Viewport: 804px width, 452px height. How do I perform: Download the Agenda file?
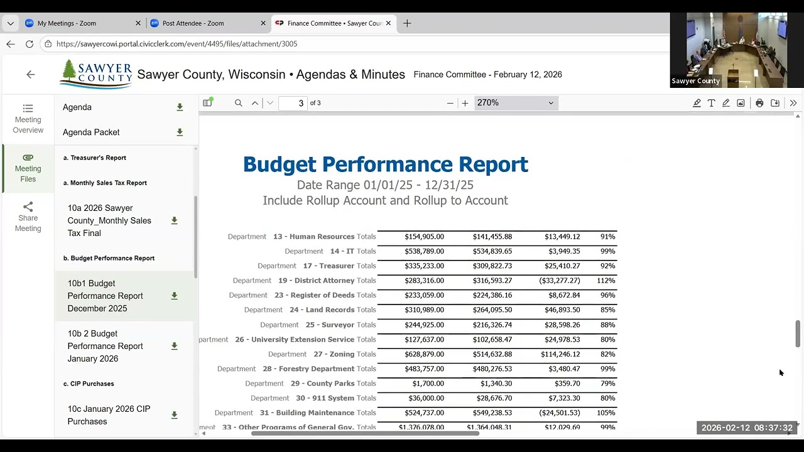point(180,107)
